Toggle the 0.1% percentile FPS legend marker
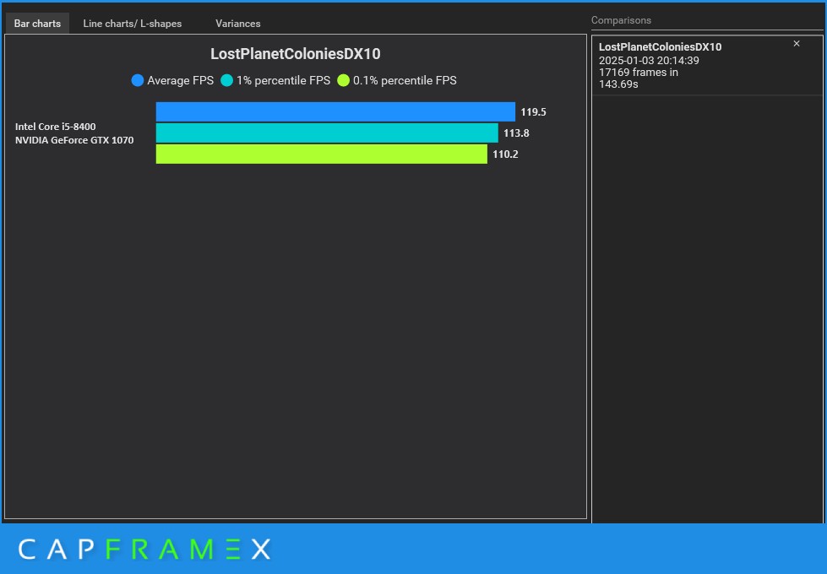The image size is (827, 574). [x=343, y=81]
